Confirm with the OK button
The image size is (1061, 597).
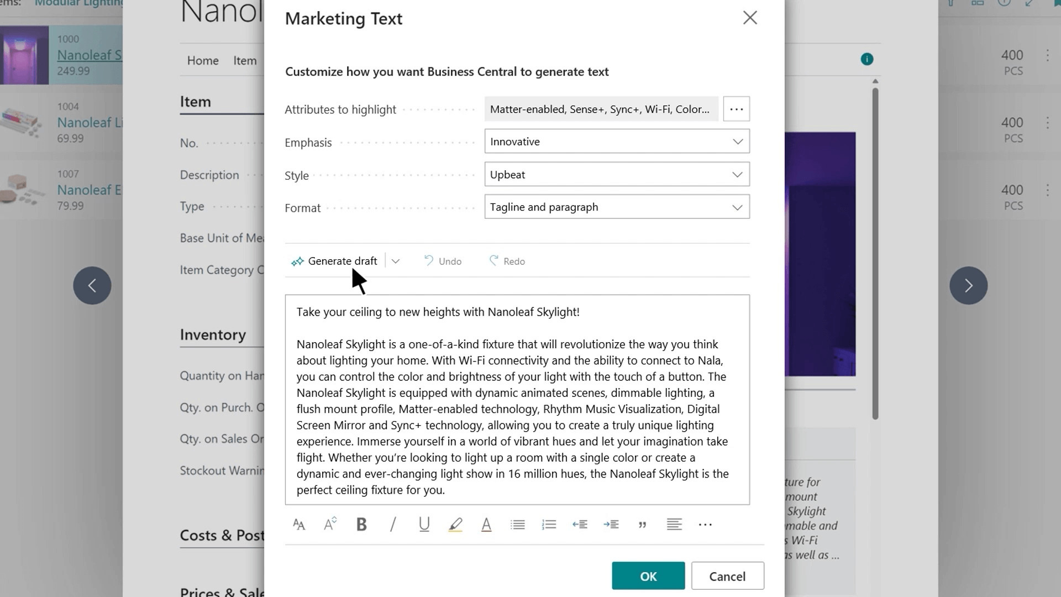648,576
